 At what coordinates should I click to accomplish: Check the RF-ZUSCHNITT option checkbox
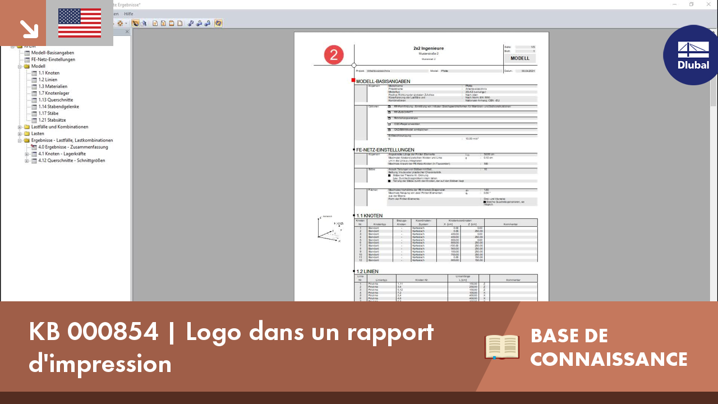[x=389, y=112]
